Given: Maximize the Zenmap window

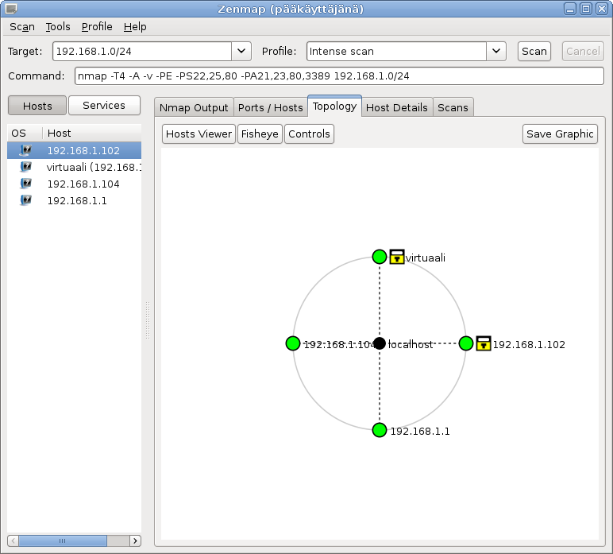Looking at the screenshot, I should pyautogui.click(x=586, y=9).
